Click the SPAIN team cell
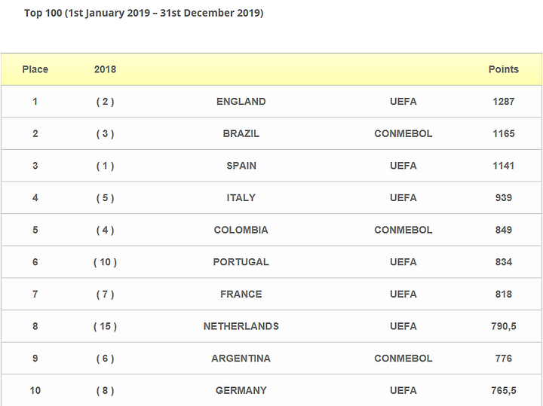Screen dimensions: 543x406 coord(241,166)
